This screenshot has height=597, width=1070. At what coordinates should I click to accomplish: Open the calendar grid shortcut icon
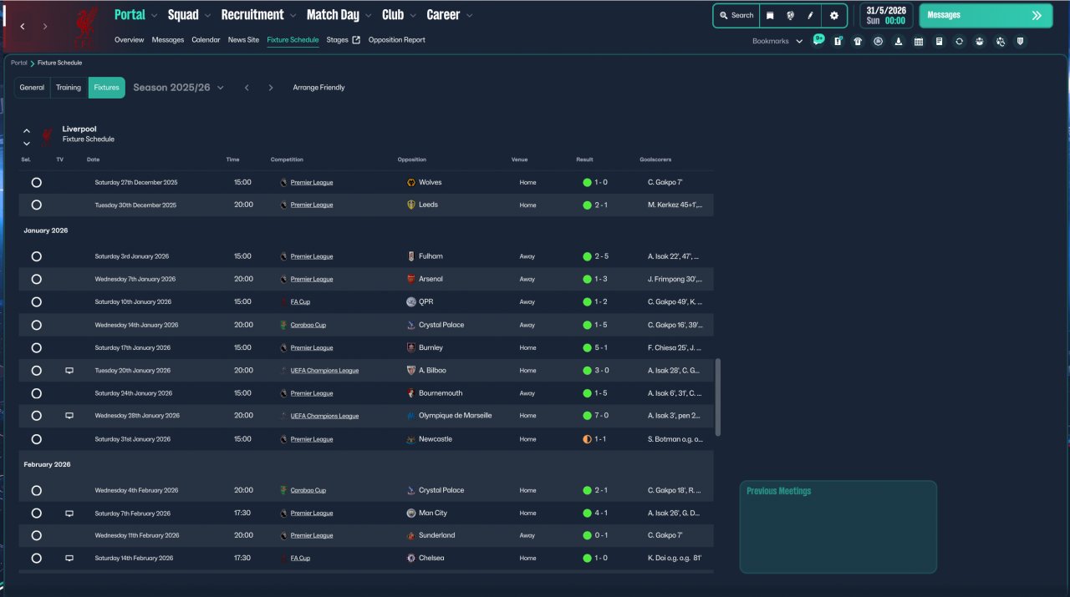[x=919, y=41]
